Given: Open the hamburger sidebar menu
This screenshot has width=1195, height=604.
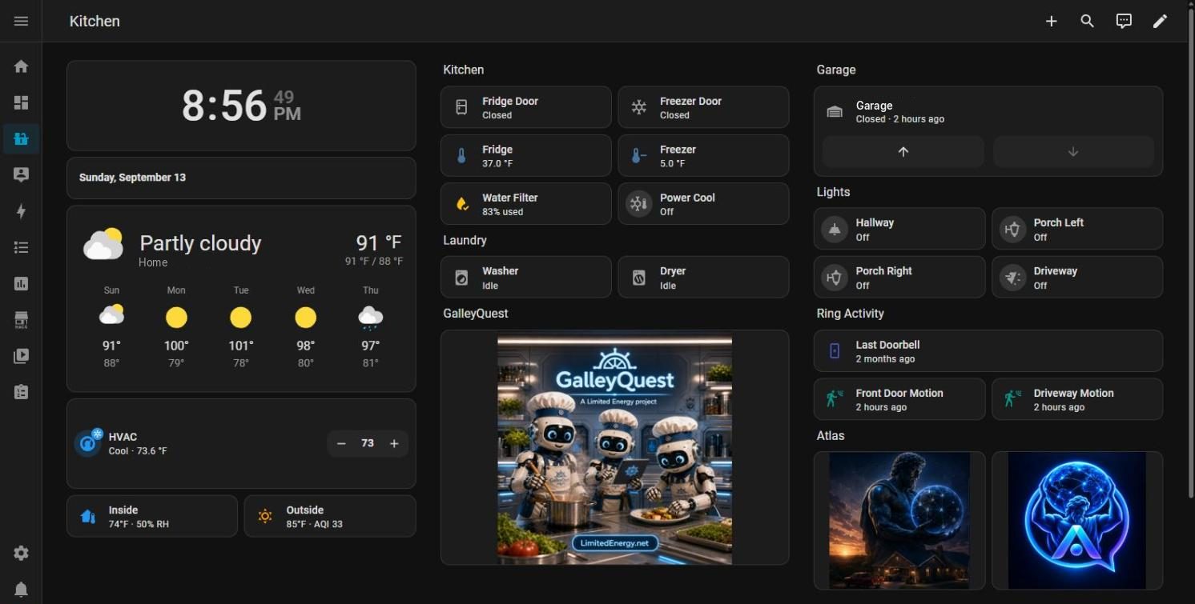Looking at the screenshot, I should pyautogui.click(x=21, y=21).
